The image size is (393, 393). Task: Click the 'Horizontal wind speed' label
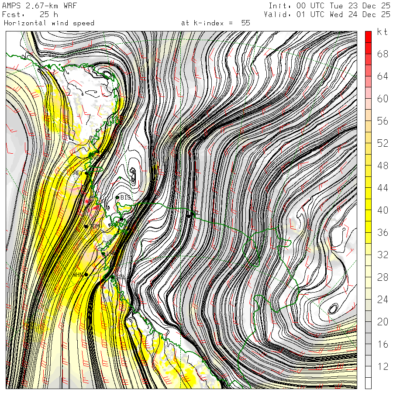tap(49, 23)
